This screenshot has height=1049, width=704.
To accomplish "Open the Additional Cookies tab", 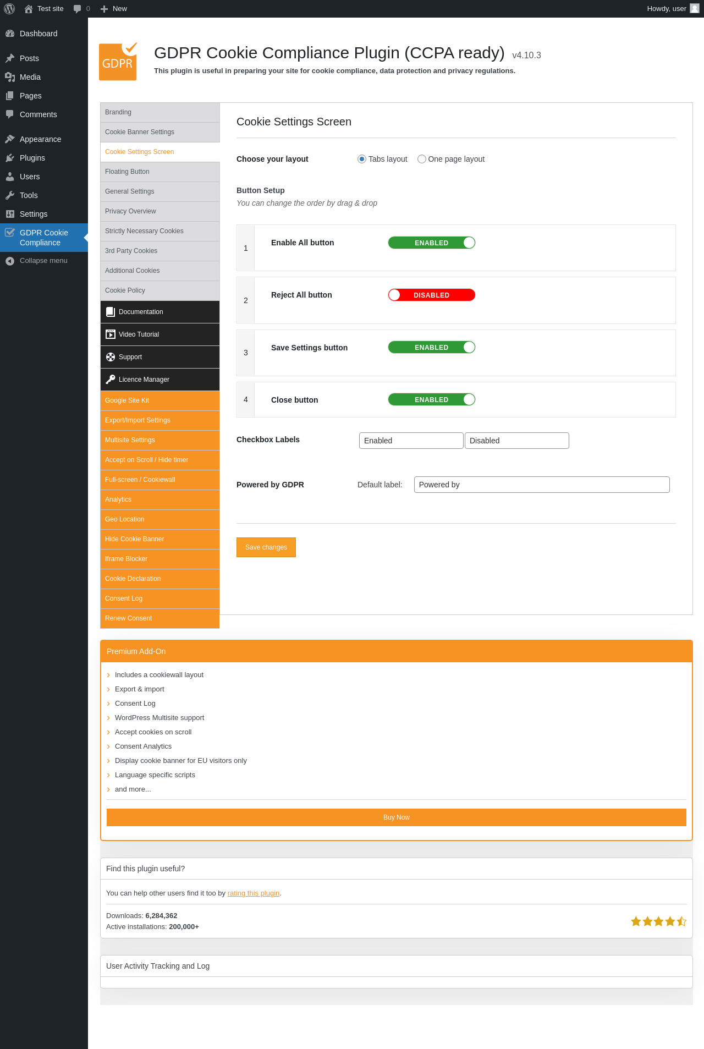I will pos(160,271).
